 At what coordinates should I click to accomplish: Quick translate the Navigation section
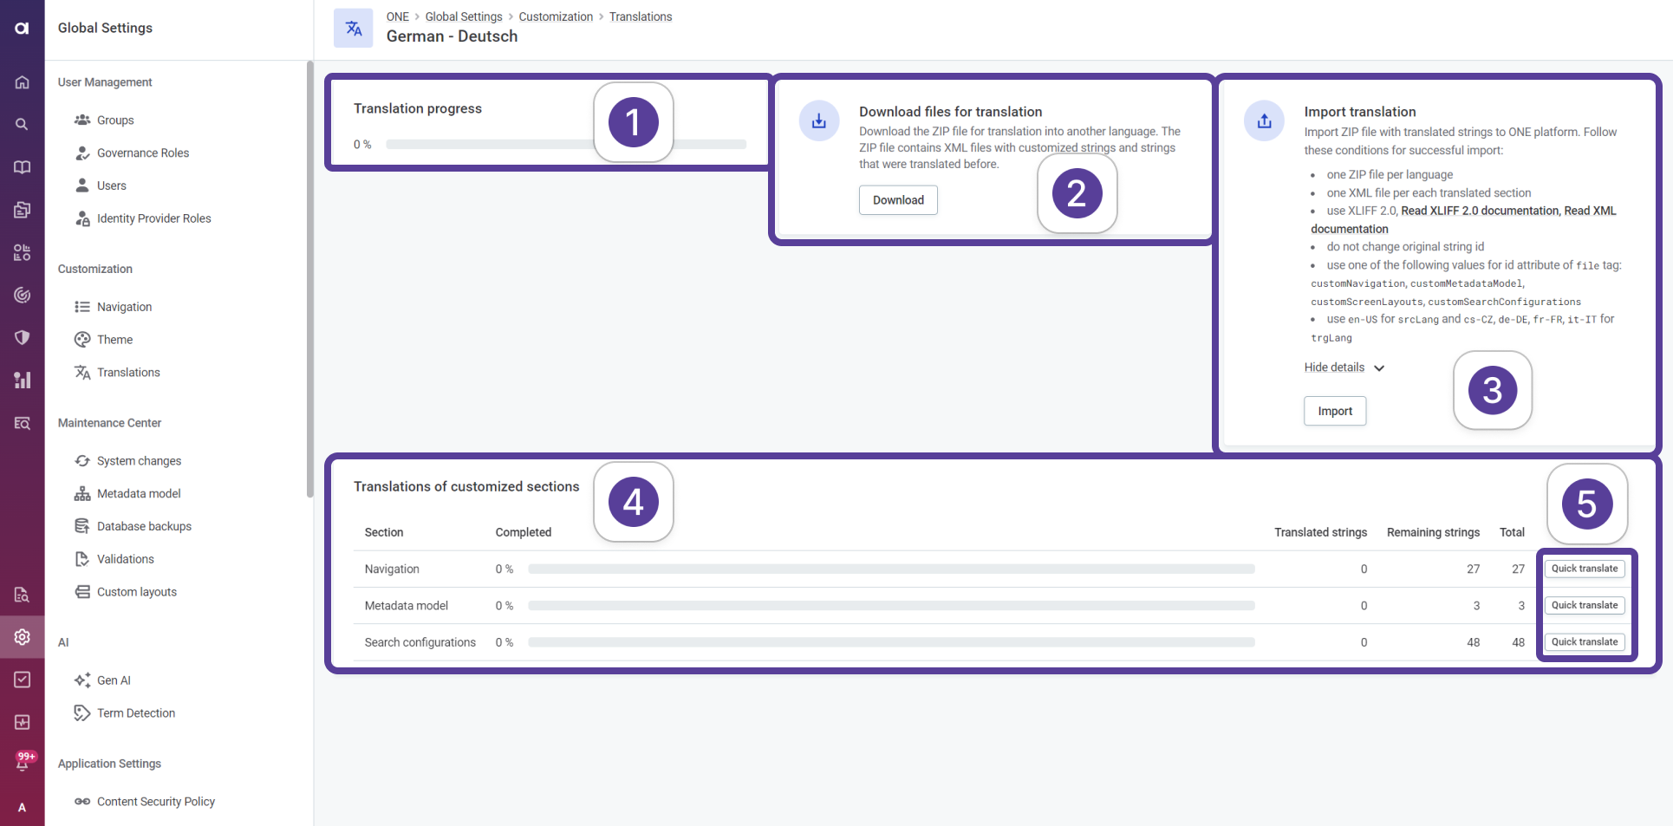(x=1584, y=569)
